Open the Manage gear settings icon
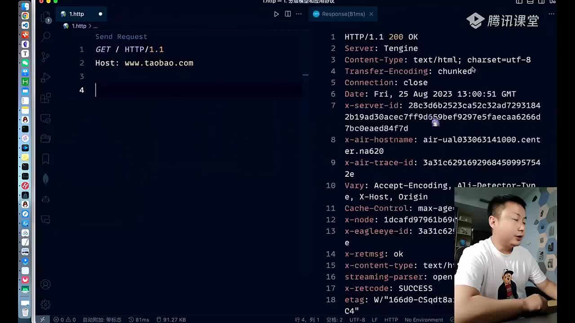The image size is (575, 323). tap(45, 305)
